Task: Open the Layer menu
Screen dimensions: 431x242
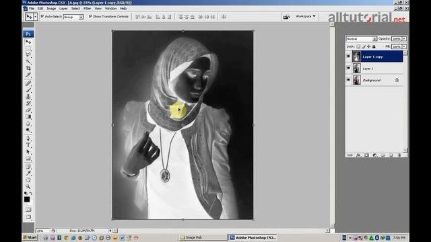Action: click(63, 9)
